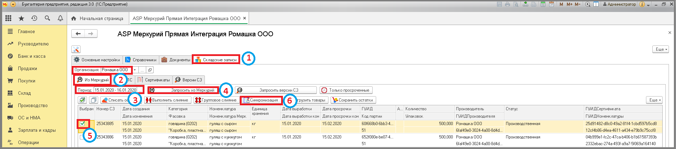Click the Print preview icon in title bar
Image resolution: width=676 pixels, height=149 pixels.
tap(516, 4)
